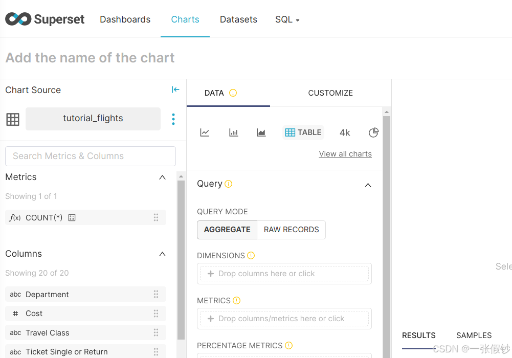Open the tutorial_flights dataset three-dot menu
512x358 pixels.
pyautogui.click(x=173, y=119)
